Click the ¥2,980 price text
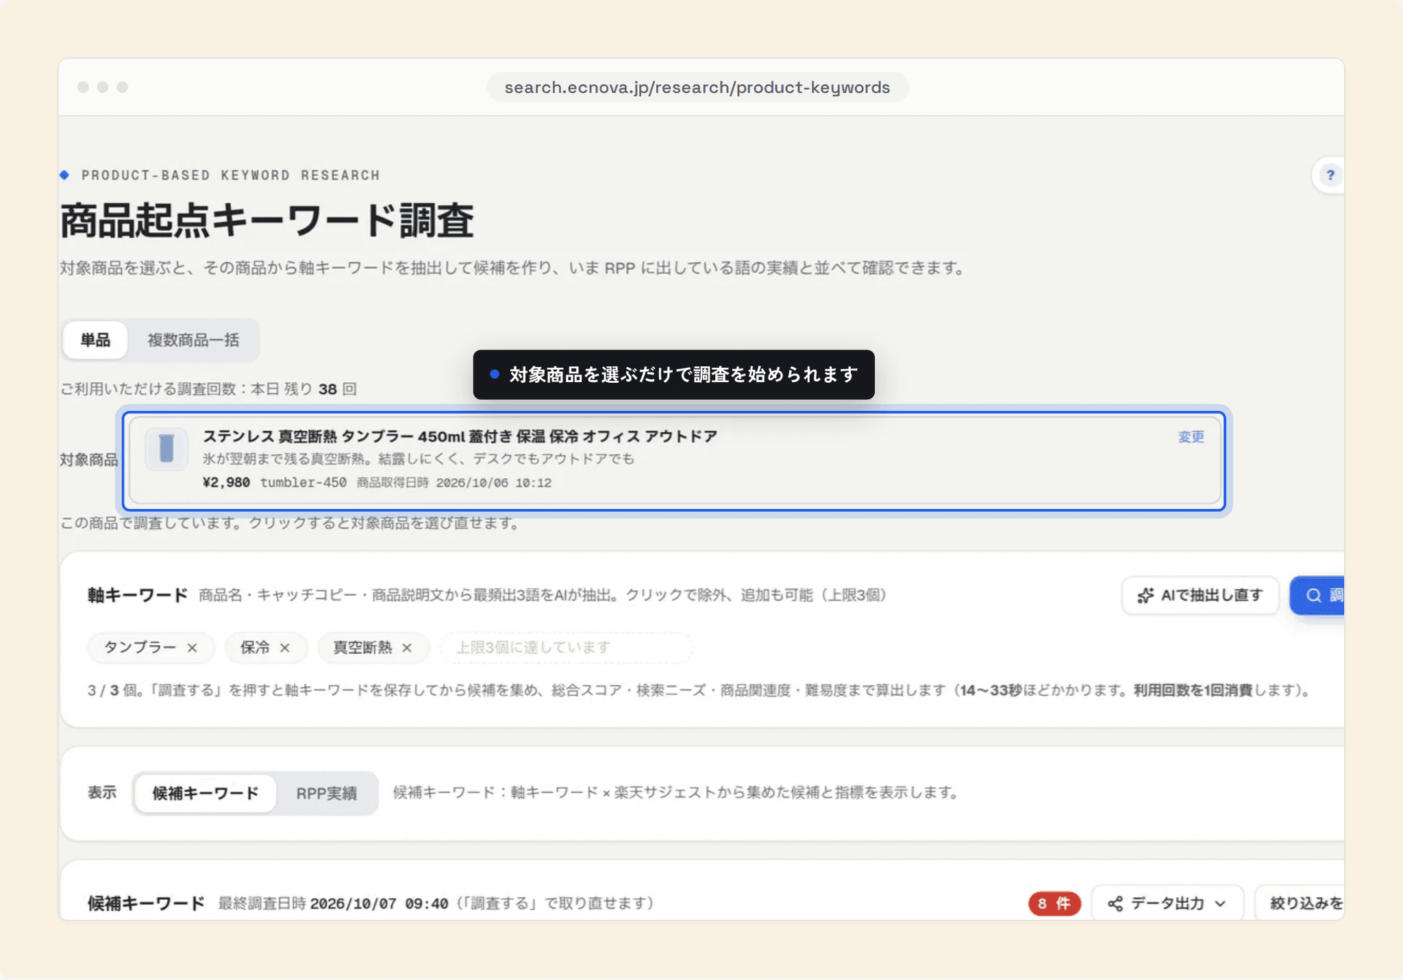 coord(227,483)
